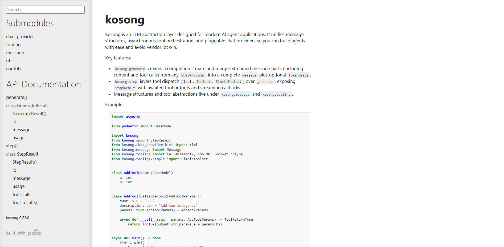504x247 pixels.
Task: Open the StepResult() constructor entry
Action: tap(24, 162)
